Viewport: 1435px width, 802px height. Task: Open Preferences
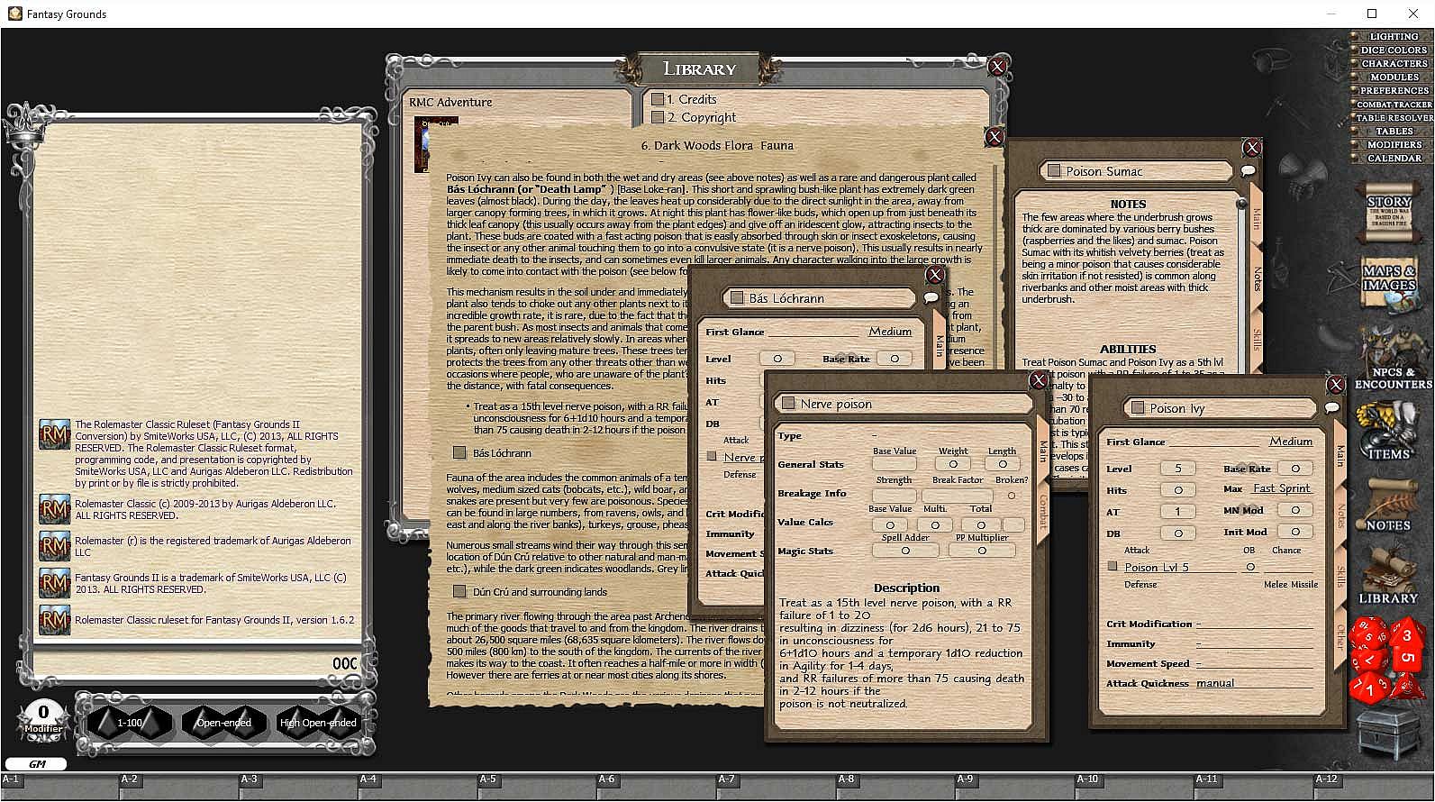(x=1393, y=91)
